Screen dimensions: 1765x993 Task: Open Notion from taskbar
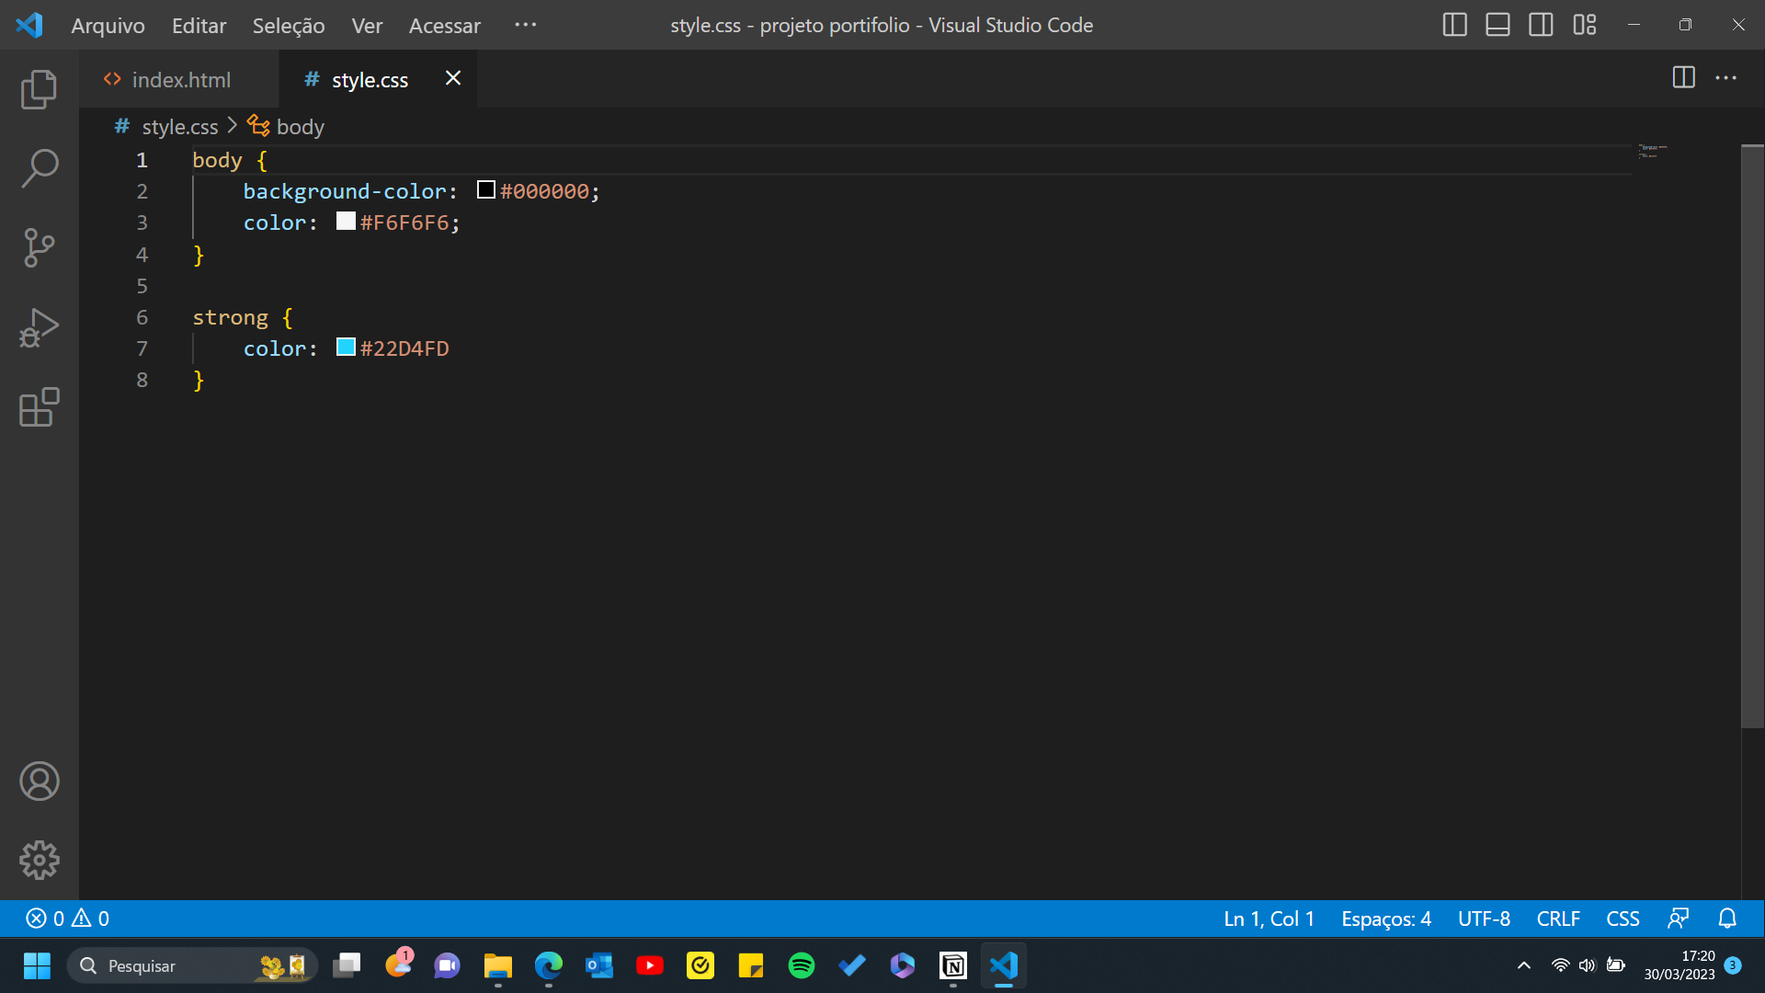(953, 965)
